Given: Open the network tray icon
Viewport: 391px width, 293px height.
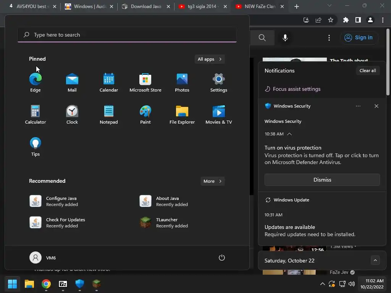Looking at the screenshot, I should tap(342, 284).
